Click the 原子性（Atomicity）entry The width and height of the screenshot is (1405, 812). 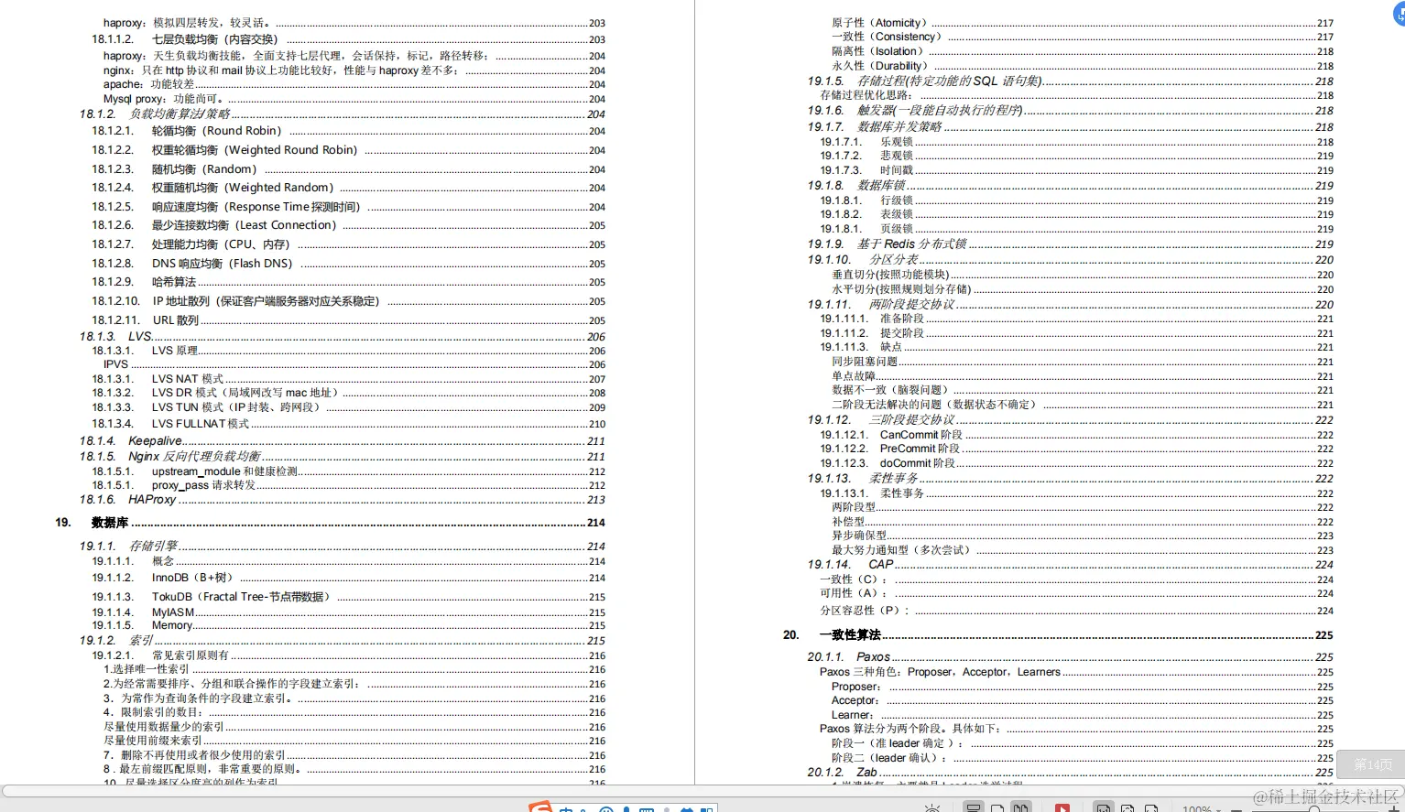tap(1082, 23)
